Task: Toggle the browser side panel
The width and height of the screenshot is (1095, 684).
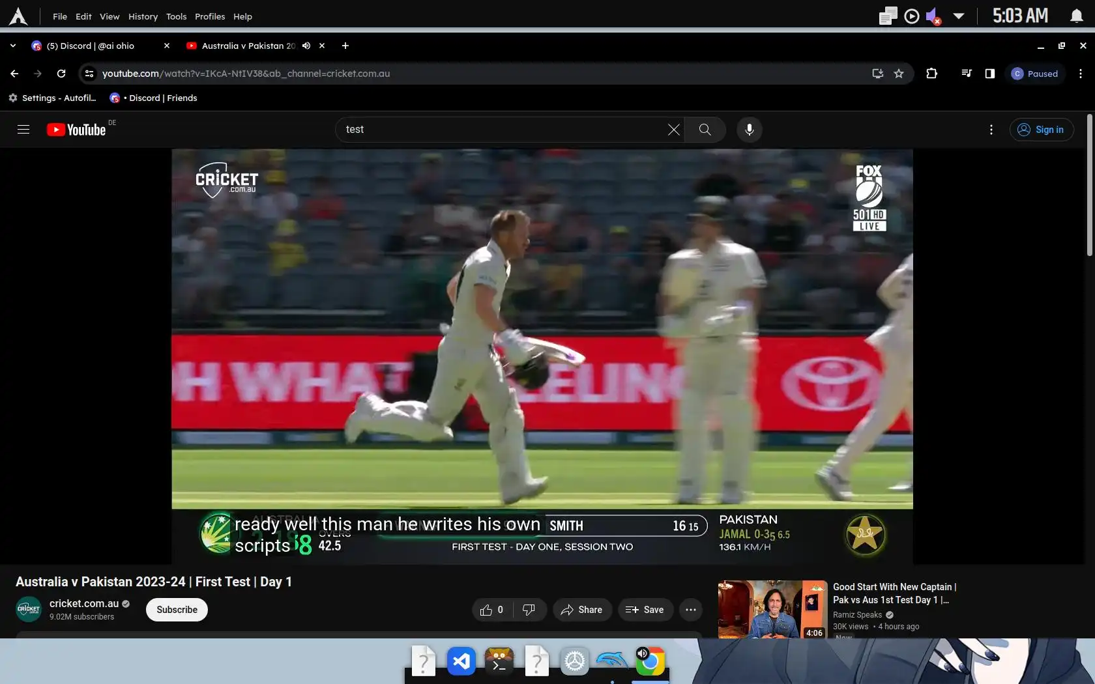Action: (x=990, y=74)
